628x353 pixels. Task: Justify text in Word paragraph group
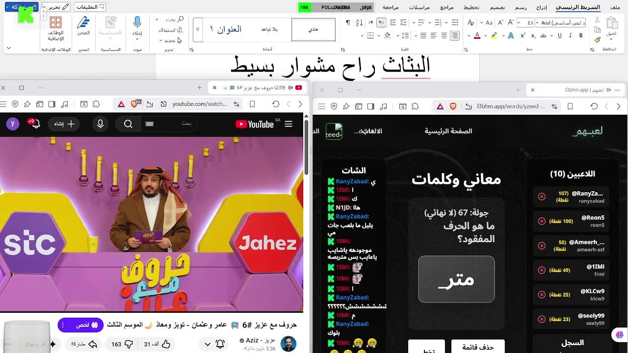(423, 35)
